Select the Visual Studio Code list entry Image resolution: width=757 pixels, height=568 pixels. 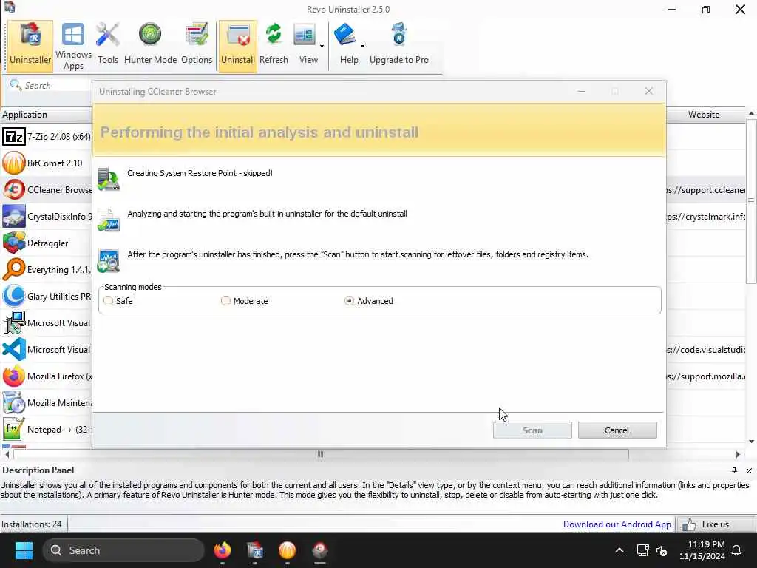47,350
